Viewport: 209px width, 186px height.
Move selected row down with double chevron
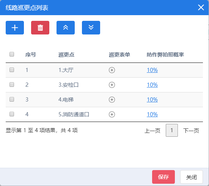(91, 28)
